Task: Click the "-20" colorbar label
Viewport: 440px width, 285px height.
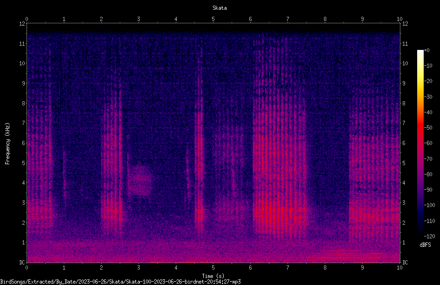Action: point(428,81)
